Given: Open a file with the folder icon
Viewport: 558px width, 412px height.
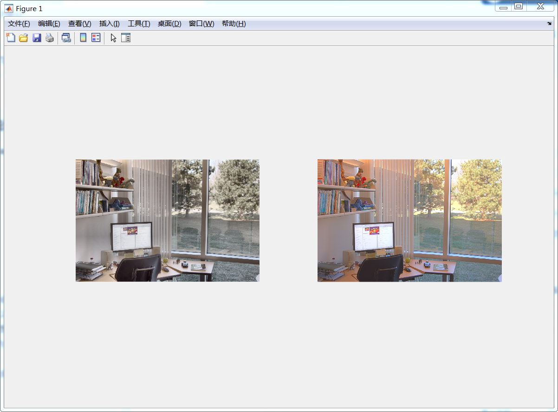Looking at the screenshot, I should (x=23, y=38).
